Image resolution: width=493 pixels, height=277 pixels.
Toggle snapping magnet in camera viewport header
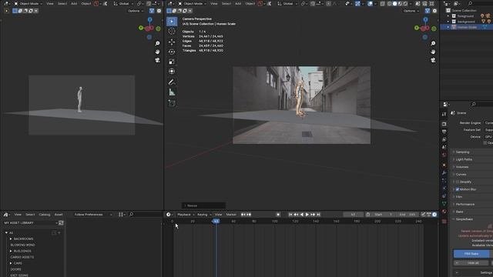coord(313,3)
